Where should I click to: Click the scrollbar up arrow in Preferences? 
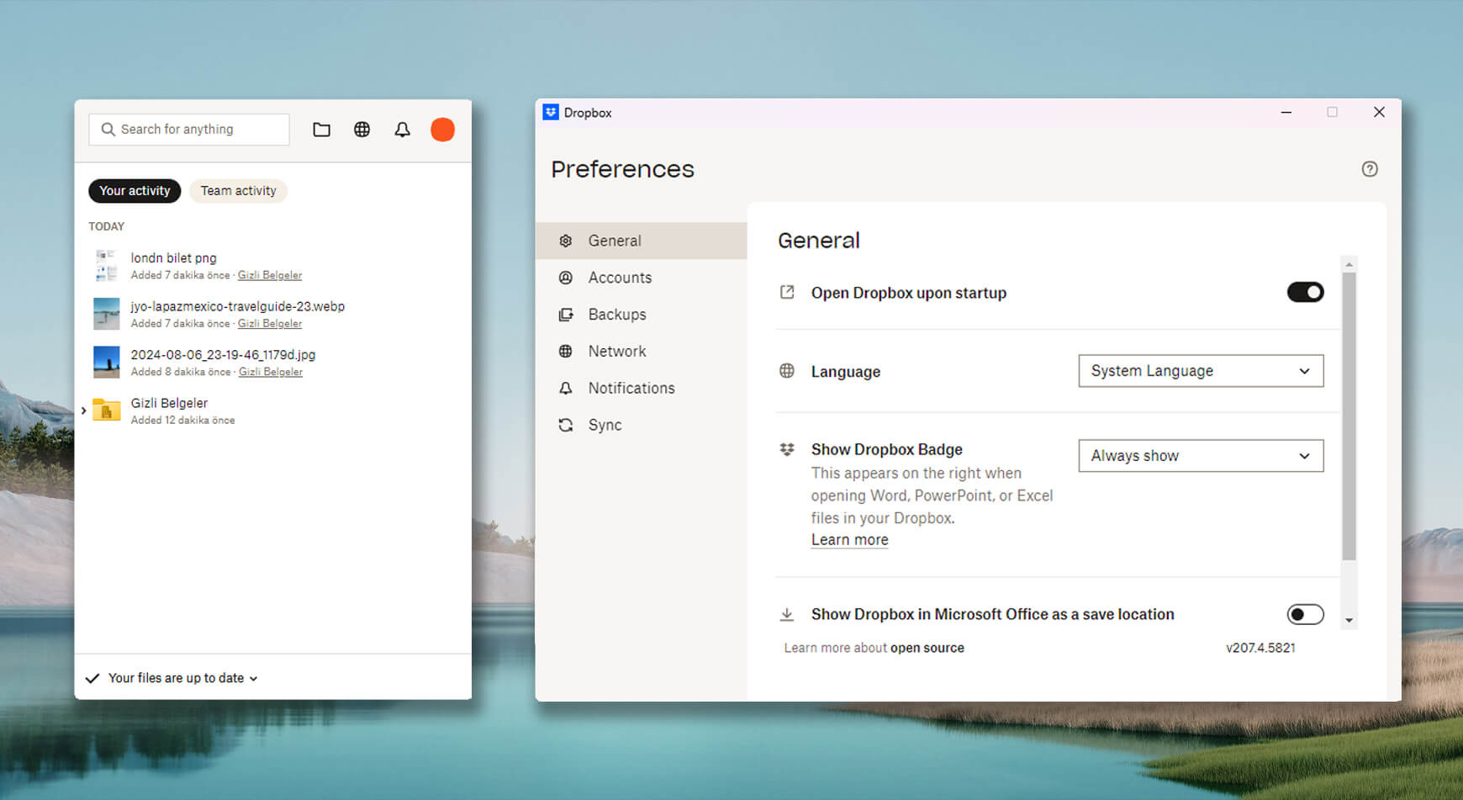tap(1349, 264)
